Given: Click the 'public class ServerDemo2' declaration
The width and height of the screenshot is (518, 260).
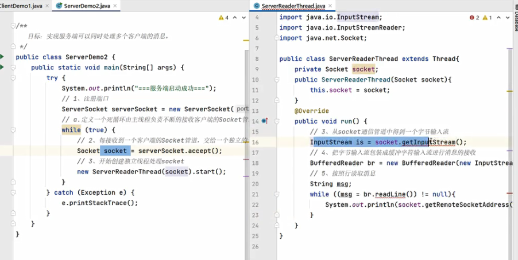Looking at the screenshot, I should point(62,57).
